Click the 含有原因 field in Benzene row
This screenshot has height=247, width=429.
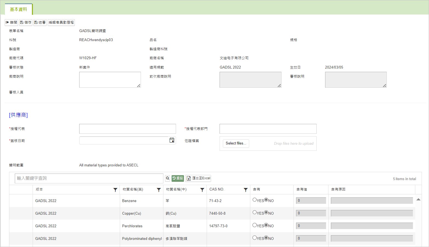tap(372, 201)
